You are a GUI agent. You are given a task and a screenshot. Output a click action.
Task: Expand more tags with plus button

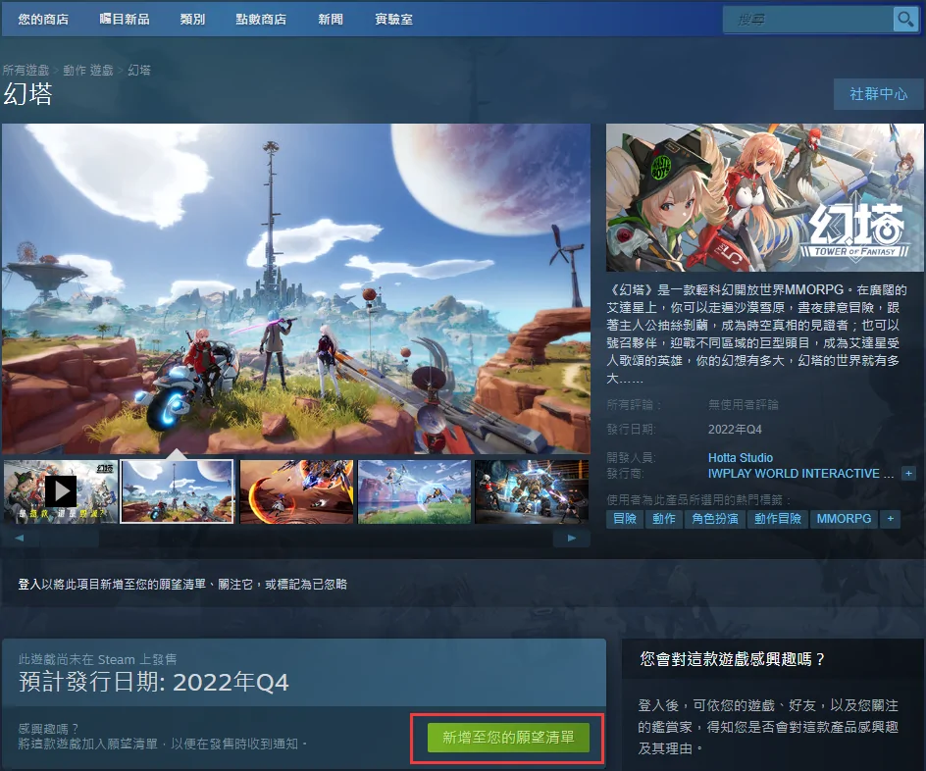890,519
